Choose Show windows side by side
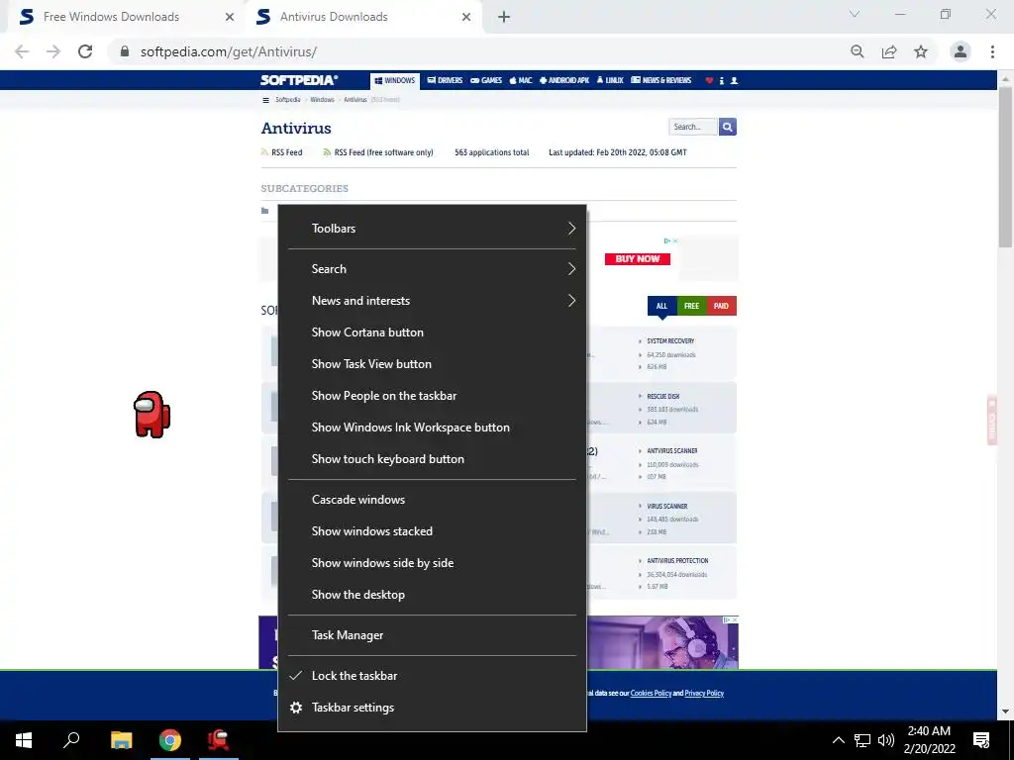This screenshot has height=760, width=1014. pyautogui.click(x=432, y=563)
